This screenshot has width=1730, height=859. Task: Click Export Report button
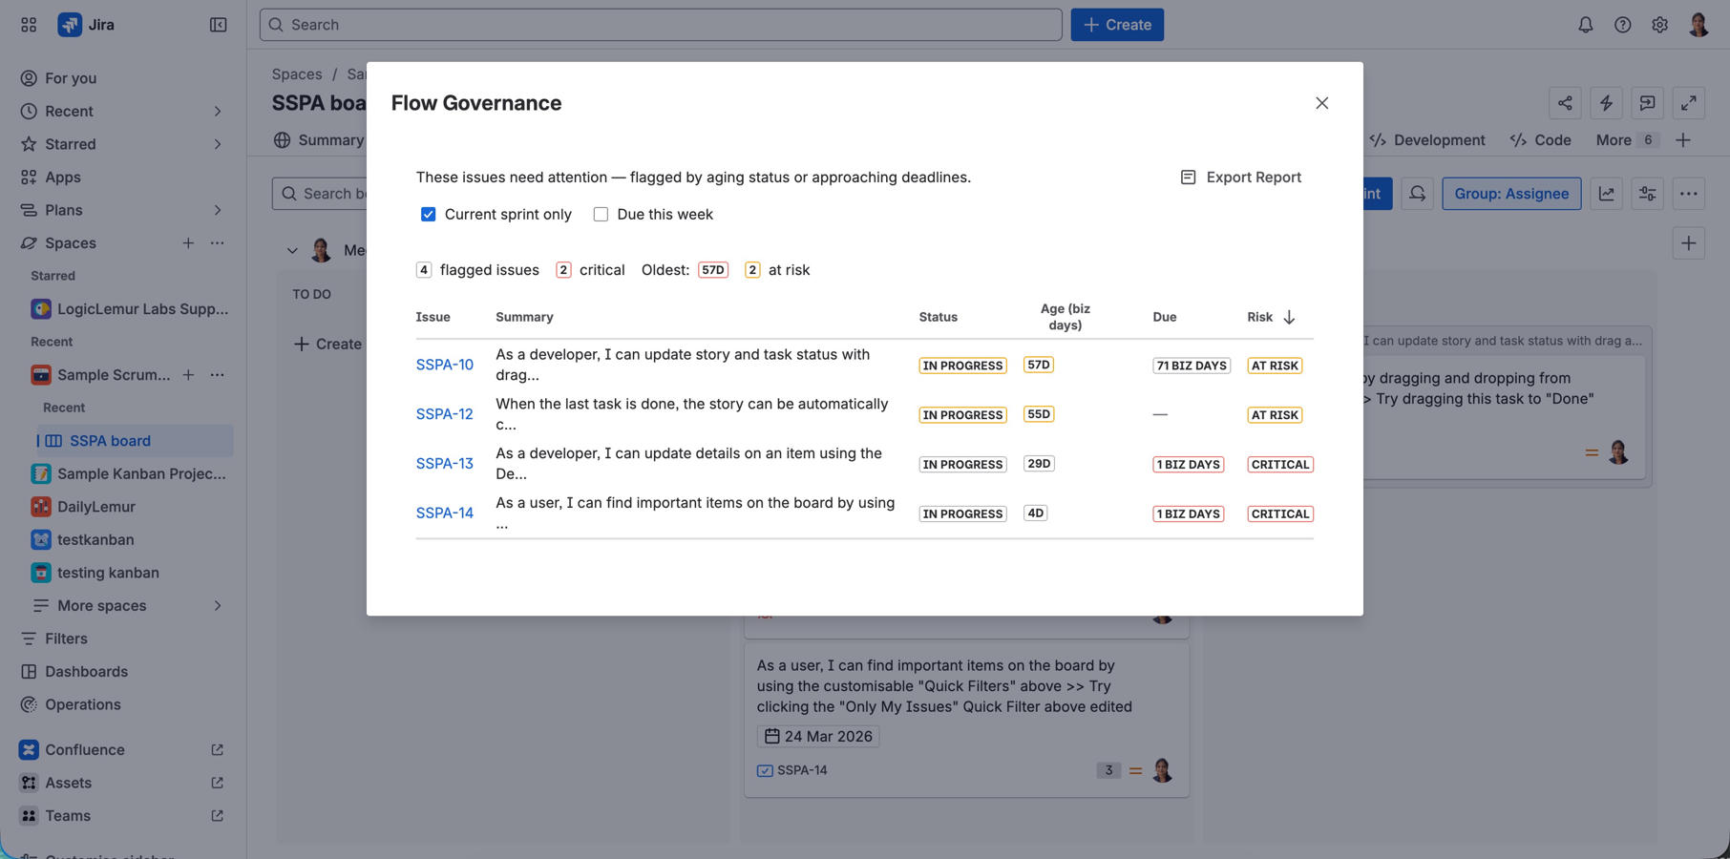(1241, 178)
